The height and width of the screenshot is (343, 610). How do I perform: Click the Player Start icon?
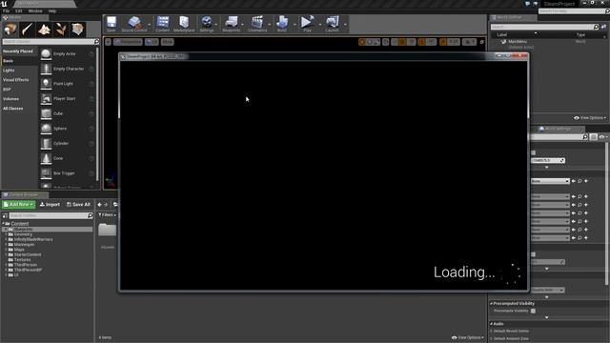click(x=46, y=99)
